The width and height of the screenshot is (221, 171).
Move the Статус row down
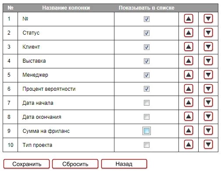[x=208, y=32]
